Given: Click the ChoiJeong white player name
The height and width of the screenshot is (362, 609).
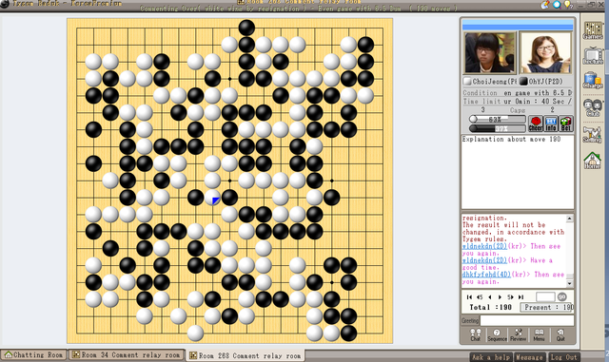Looking at the screenshot, I should coord(495,82).
